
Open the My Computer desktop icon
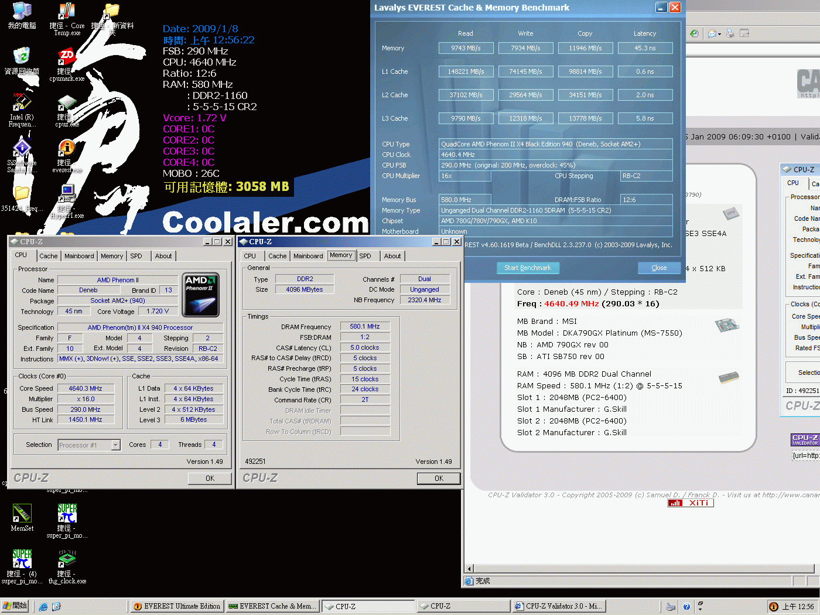[x=22, y=15]
